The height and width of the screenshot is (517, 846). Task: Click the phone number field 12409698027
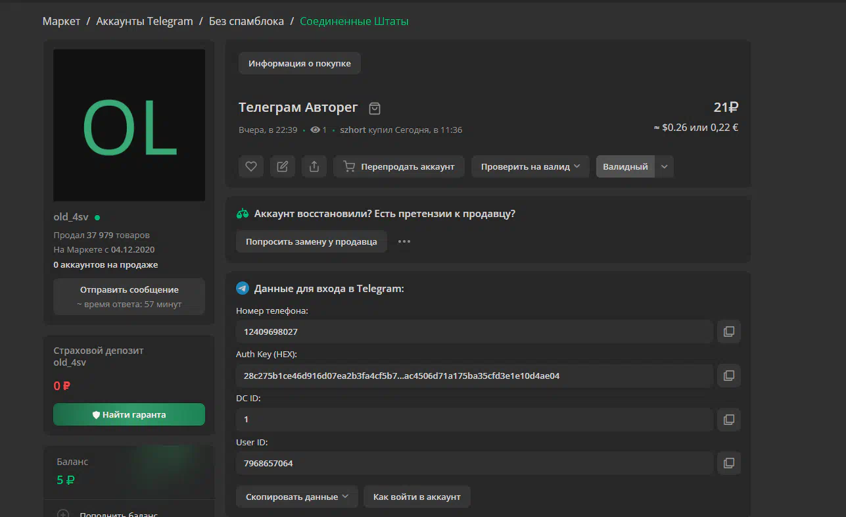pos(475,332)
